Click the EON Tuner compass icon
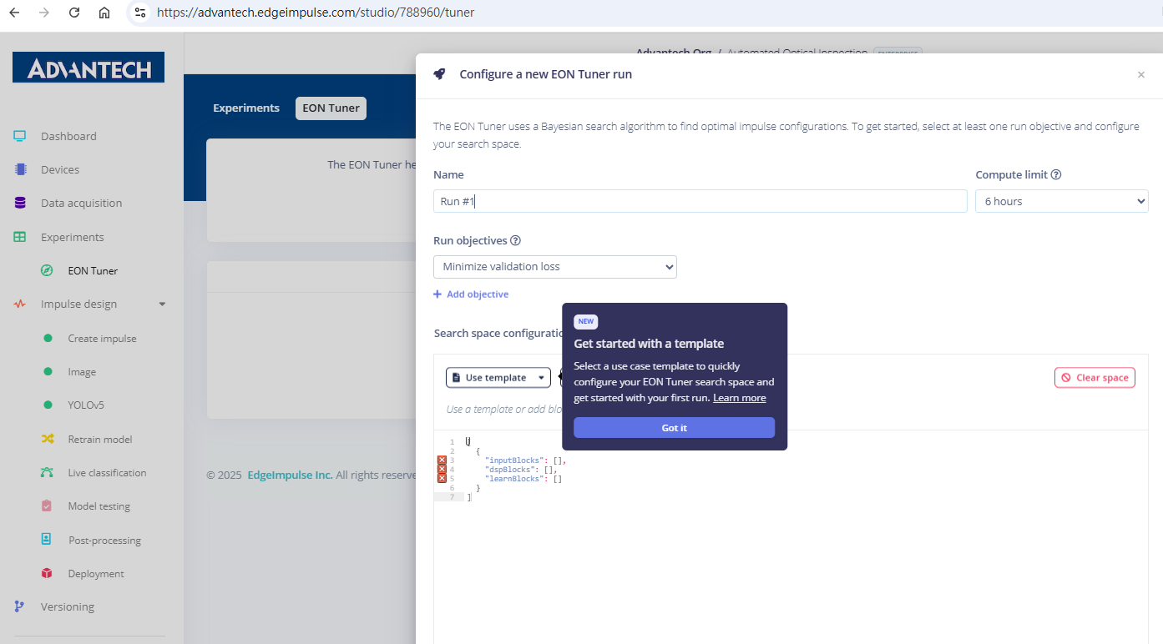The width and height of the screenshot is (1163, 644). pyautogui.click(x=48, y=270)
